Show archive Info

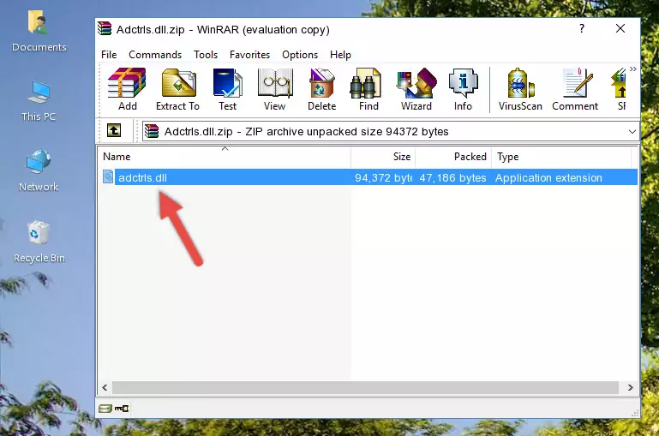coord(463,89)
